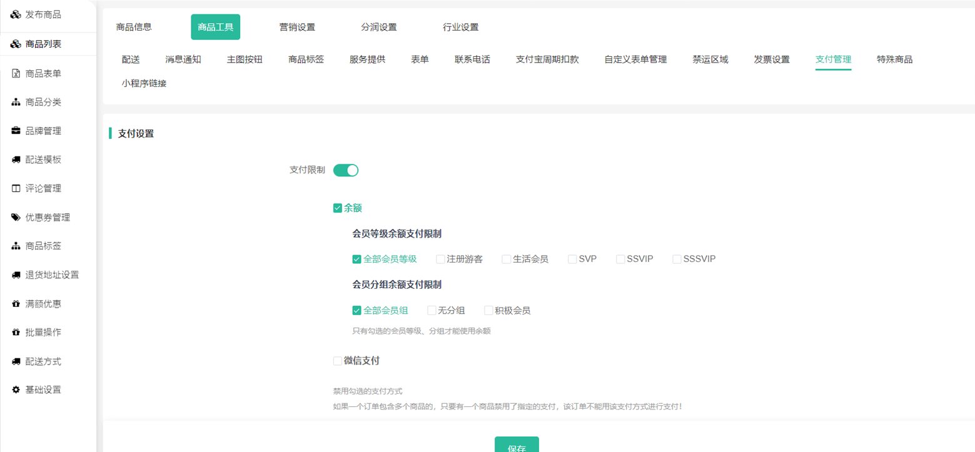Enable the 积极会员 group checkbox
Viewport: 975px width, 452px height.
tap(488, 311)
